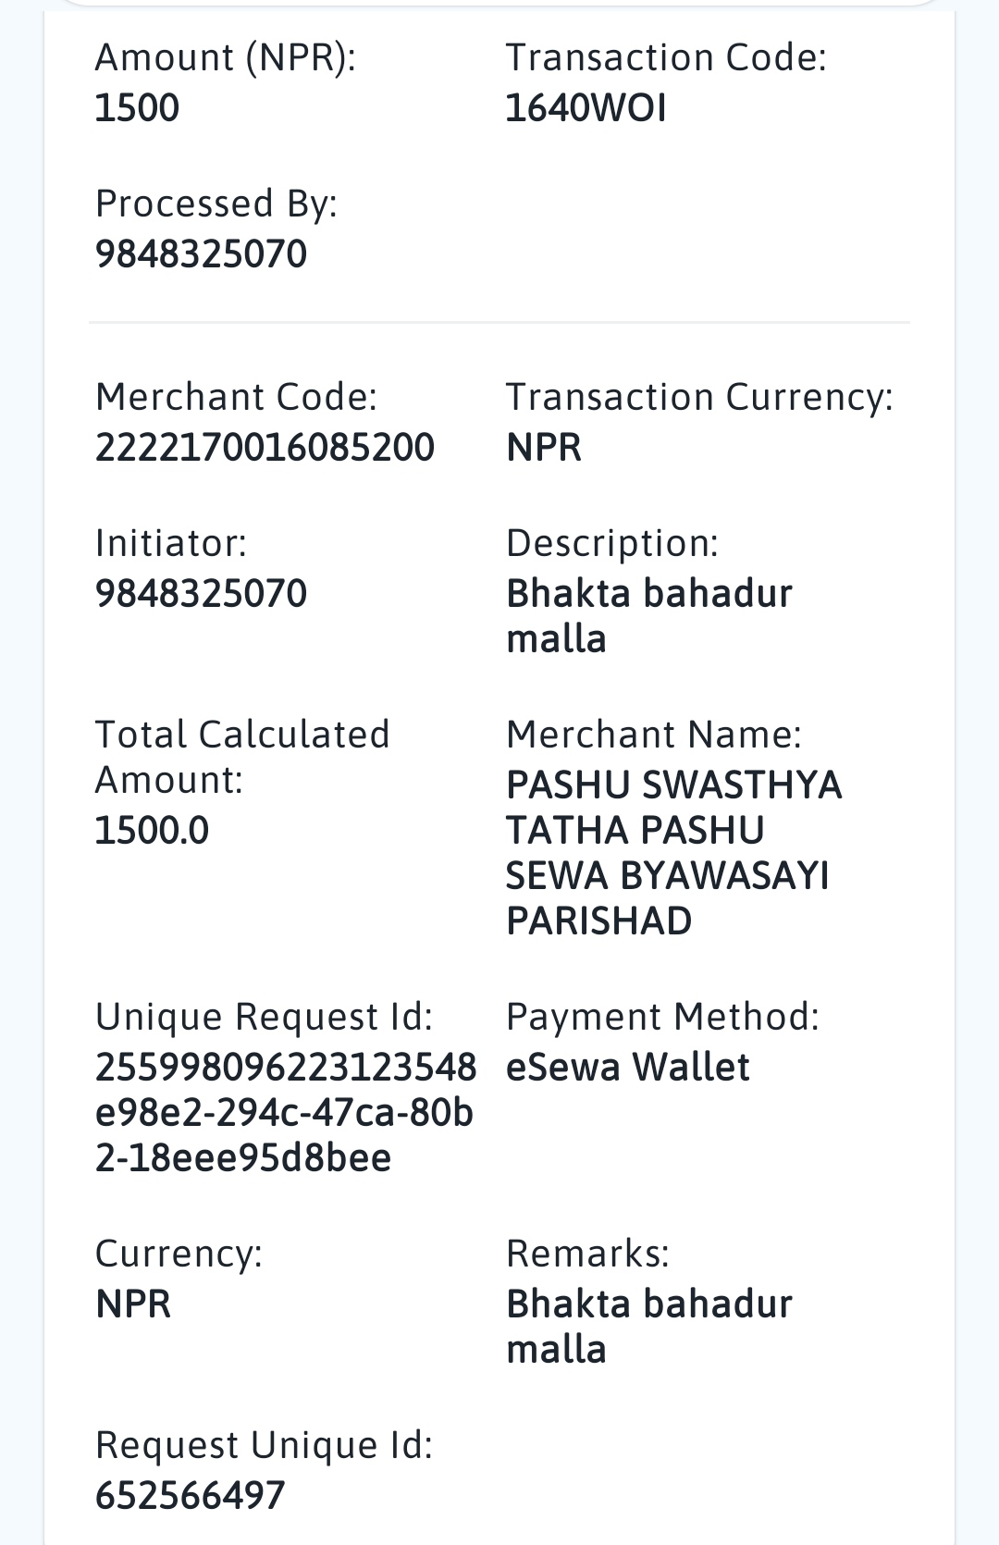Image resolution: width=999 pixels, height=1545 pixels.
Task: Select merchant name PASHU SWASTHYA TATHA PASHU
Action: (x=673, y=807)
